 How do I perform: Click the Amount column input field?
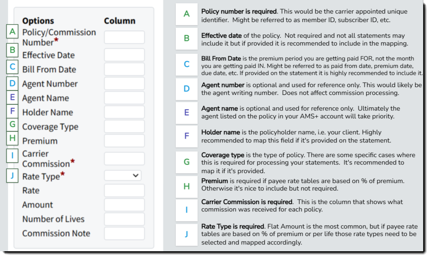click(x=124, y=205)
